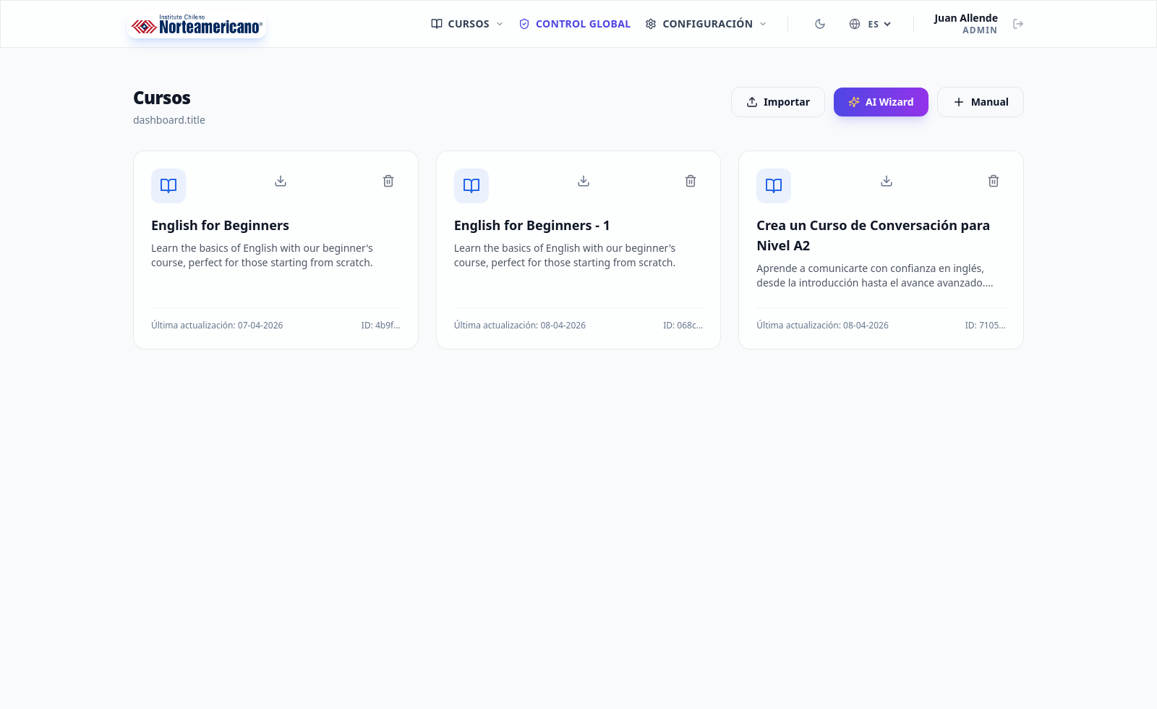Download the English for Beginners - 1 course

click(x=584, y=181)
